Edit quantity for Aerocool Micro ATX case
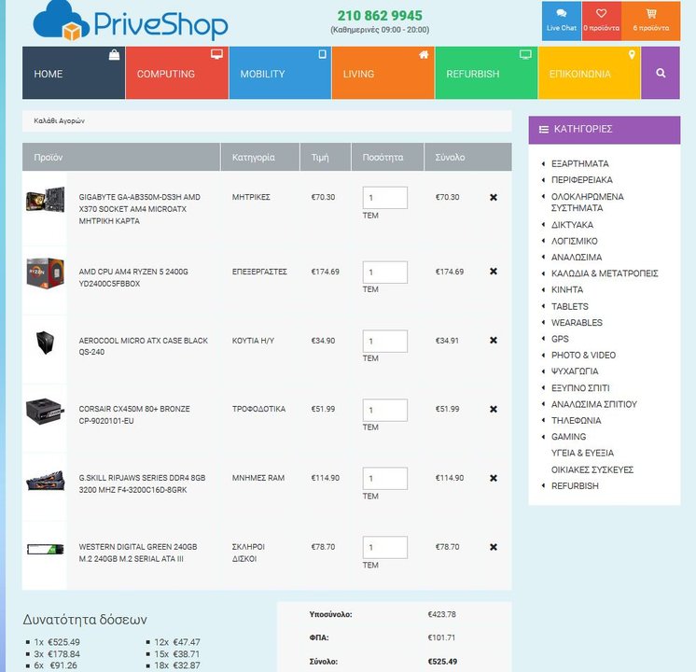 [384, 341]
